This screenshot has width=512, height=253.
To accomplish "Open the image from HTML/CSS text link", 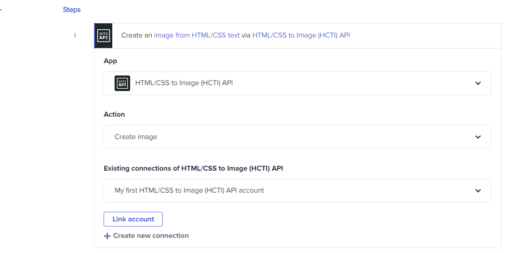I will pyautogui.click(x=197, y=35).
